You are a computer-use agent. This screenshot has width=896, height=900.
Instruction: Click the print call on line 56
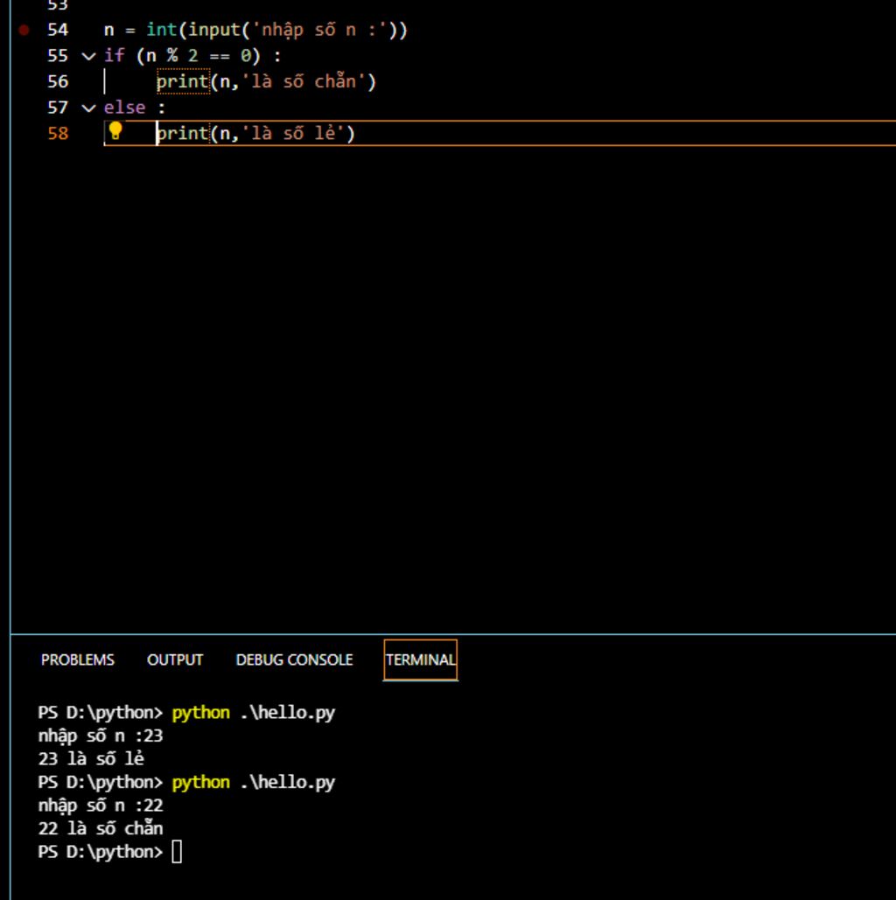183,81
